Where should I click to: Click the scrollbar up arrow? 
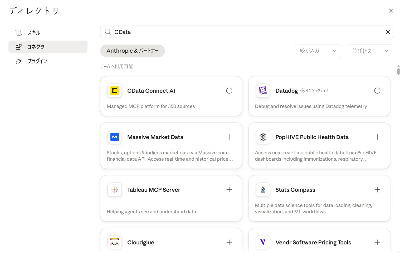pyautogui.click(x=398, y=66)
